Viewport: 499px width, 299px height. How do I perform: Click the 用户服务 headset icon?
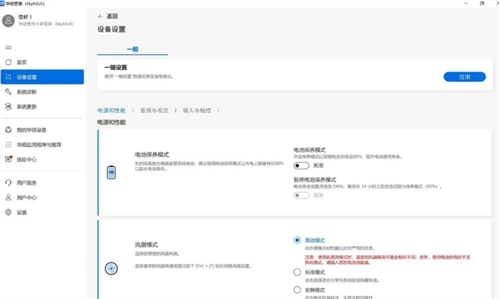click(x=8, y=183)
